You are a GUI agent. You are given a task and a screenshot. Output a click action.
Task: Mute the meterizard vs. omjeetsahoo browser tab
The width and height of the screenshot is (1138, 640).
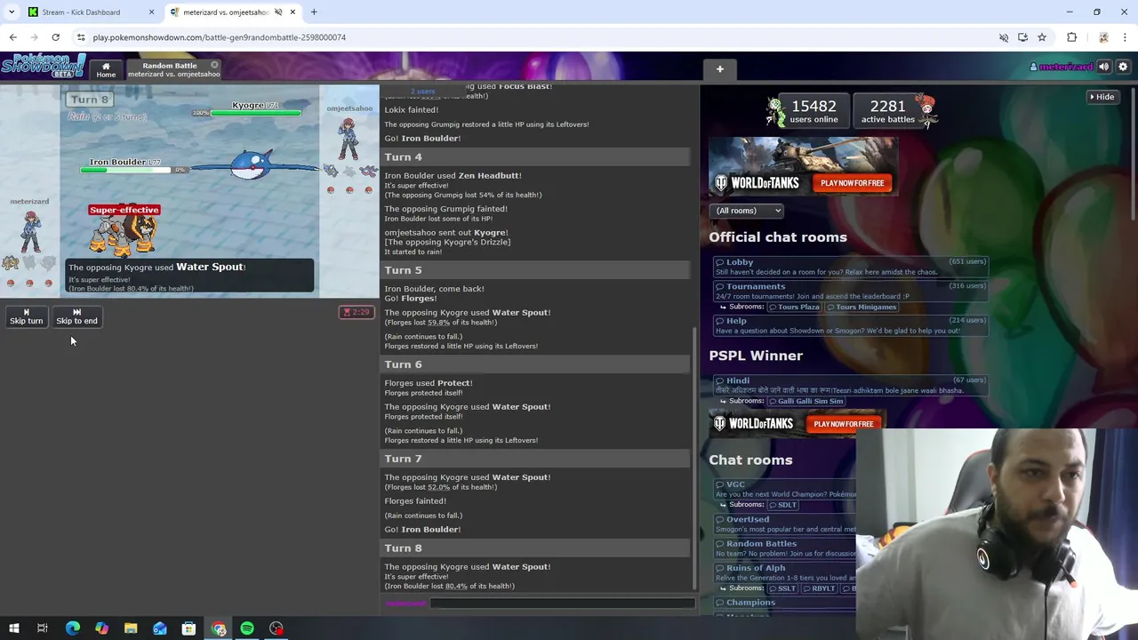coord(278,12)
